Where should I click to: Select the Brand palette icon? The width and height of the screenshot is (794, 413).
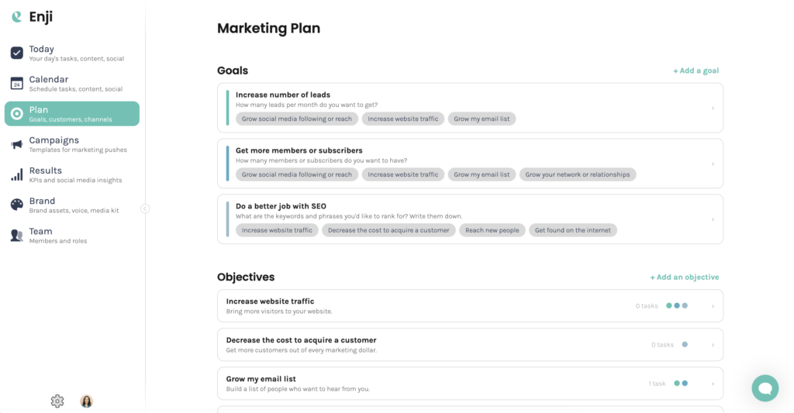17,205
